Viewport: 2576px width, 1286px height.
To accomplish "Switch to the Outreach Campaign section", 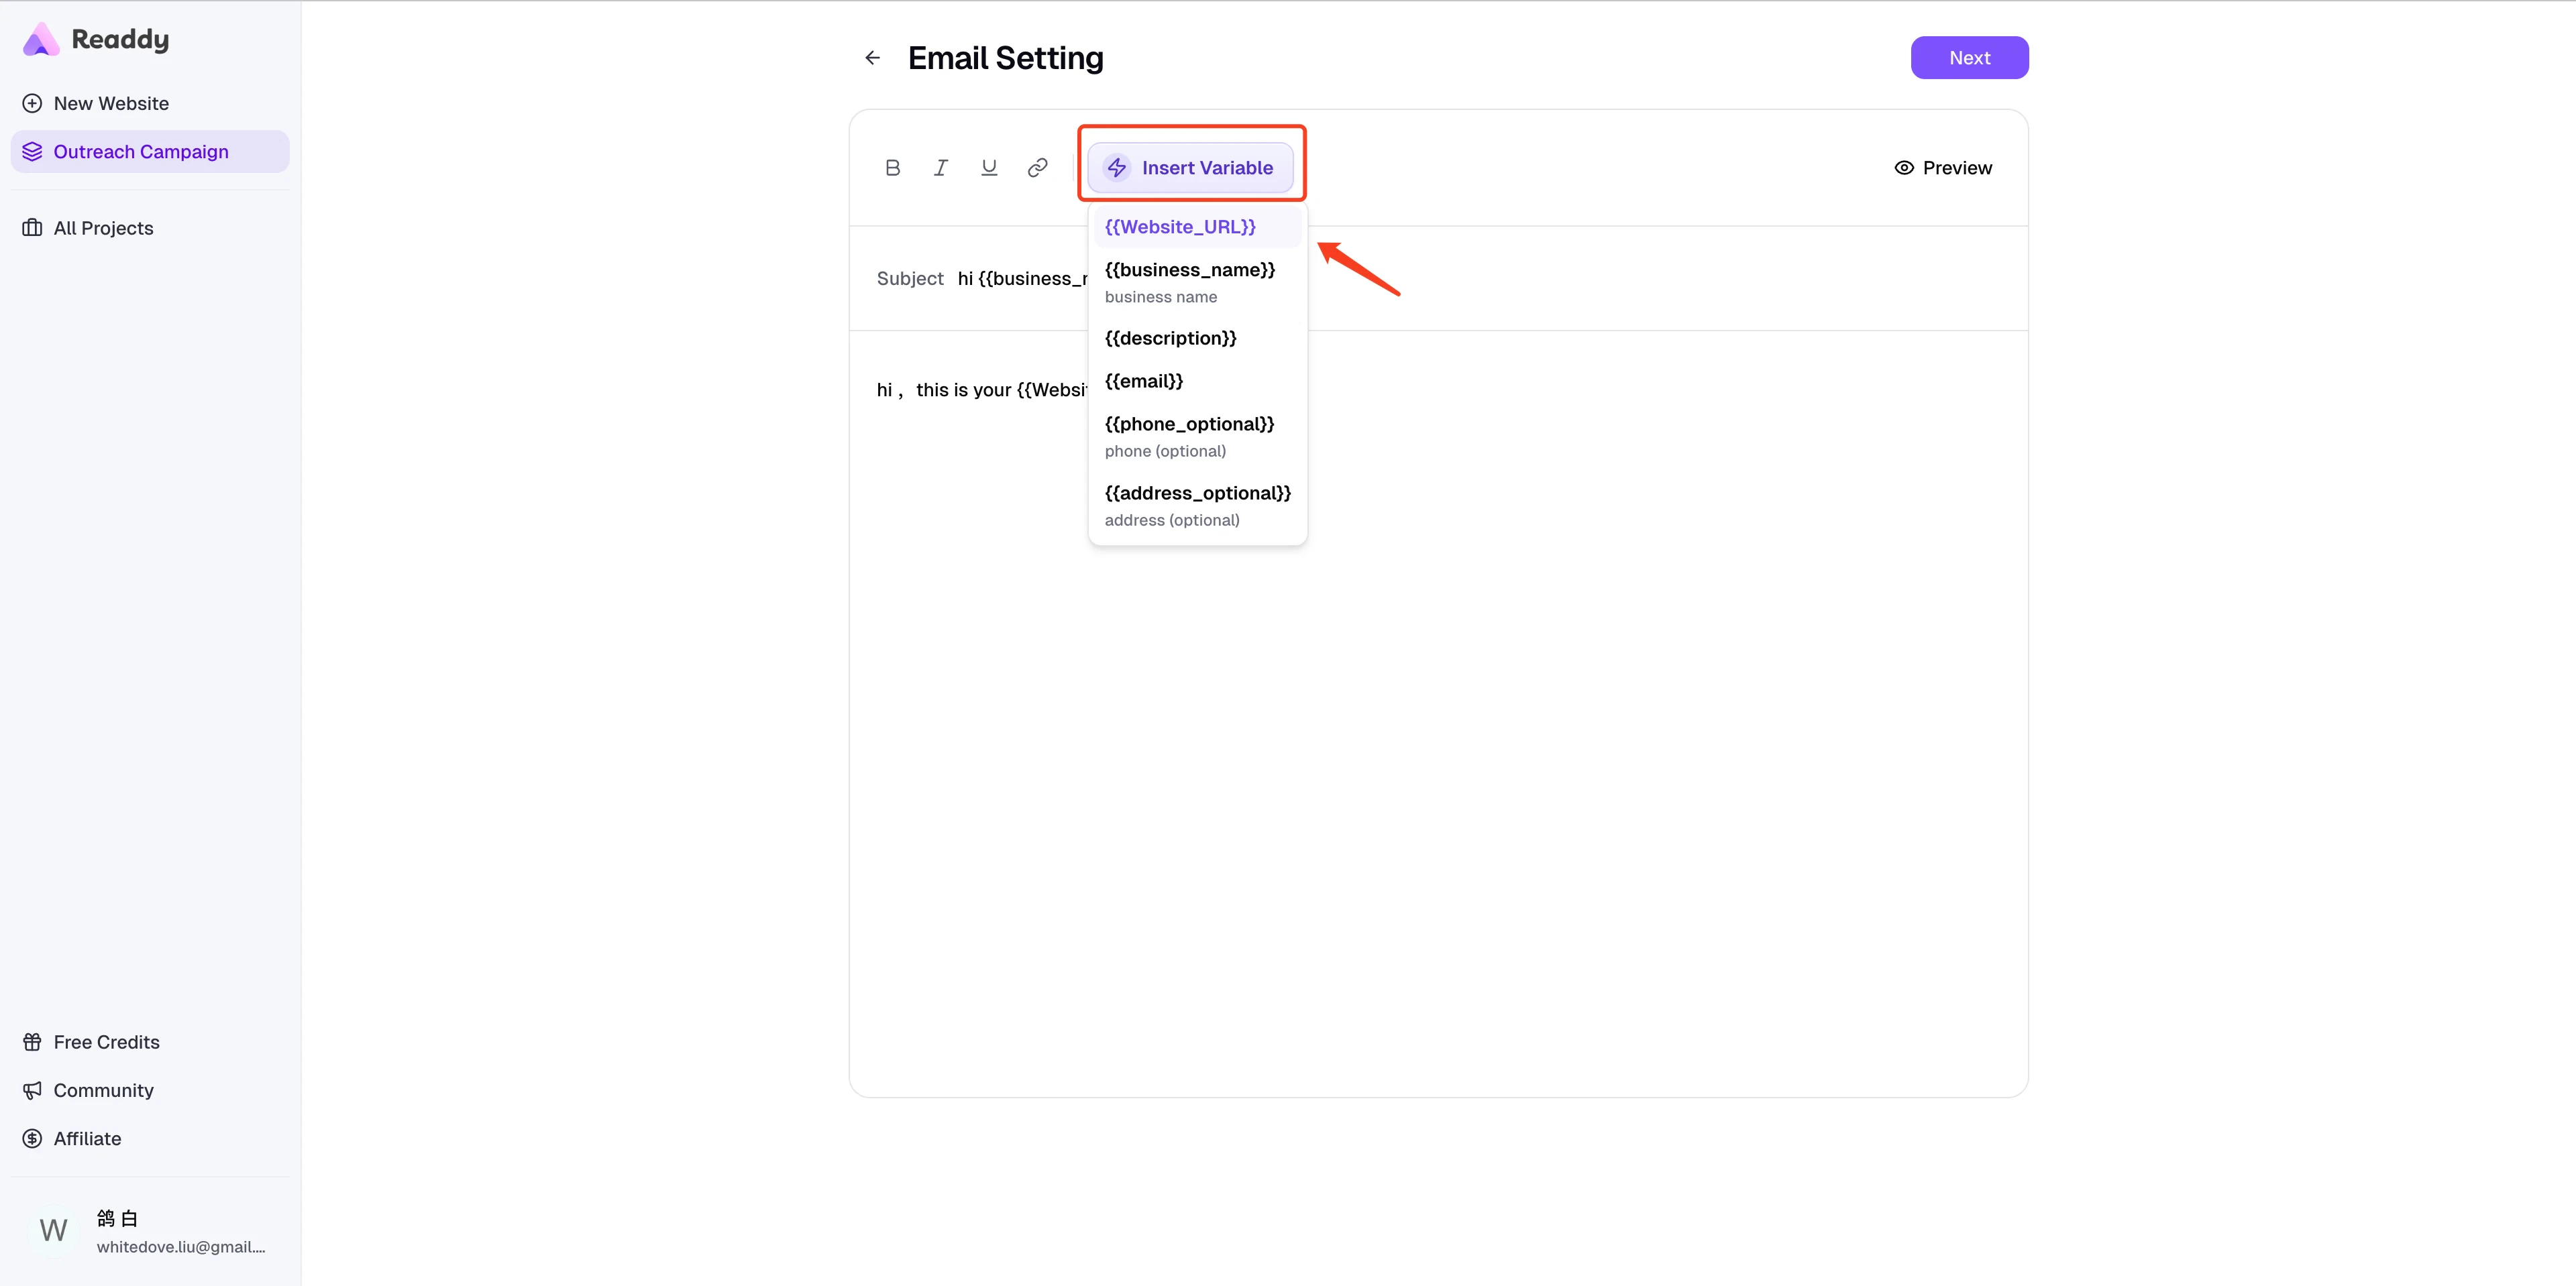I will (141, 151).
